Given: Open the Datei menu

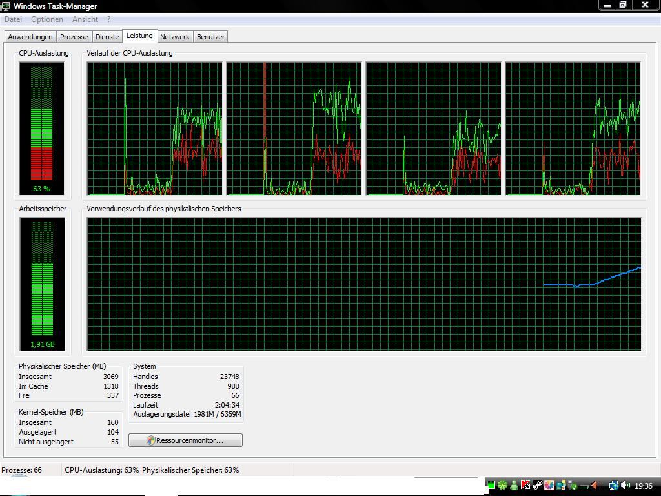Looking at the screenshot, I should 13,19.
